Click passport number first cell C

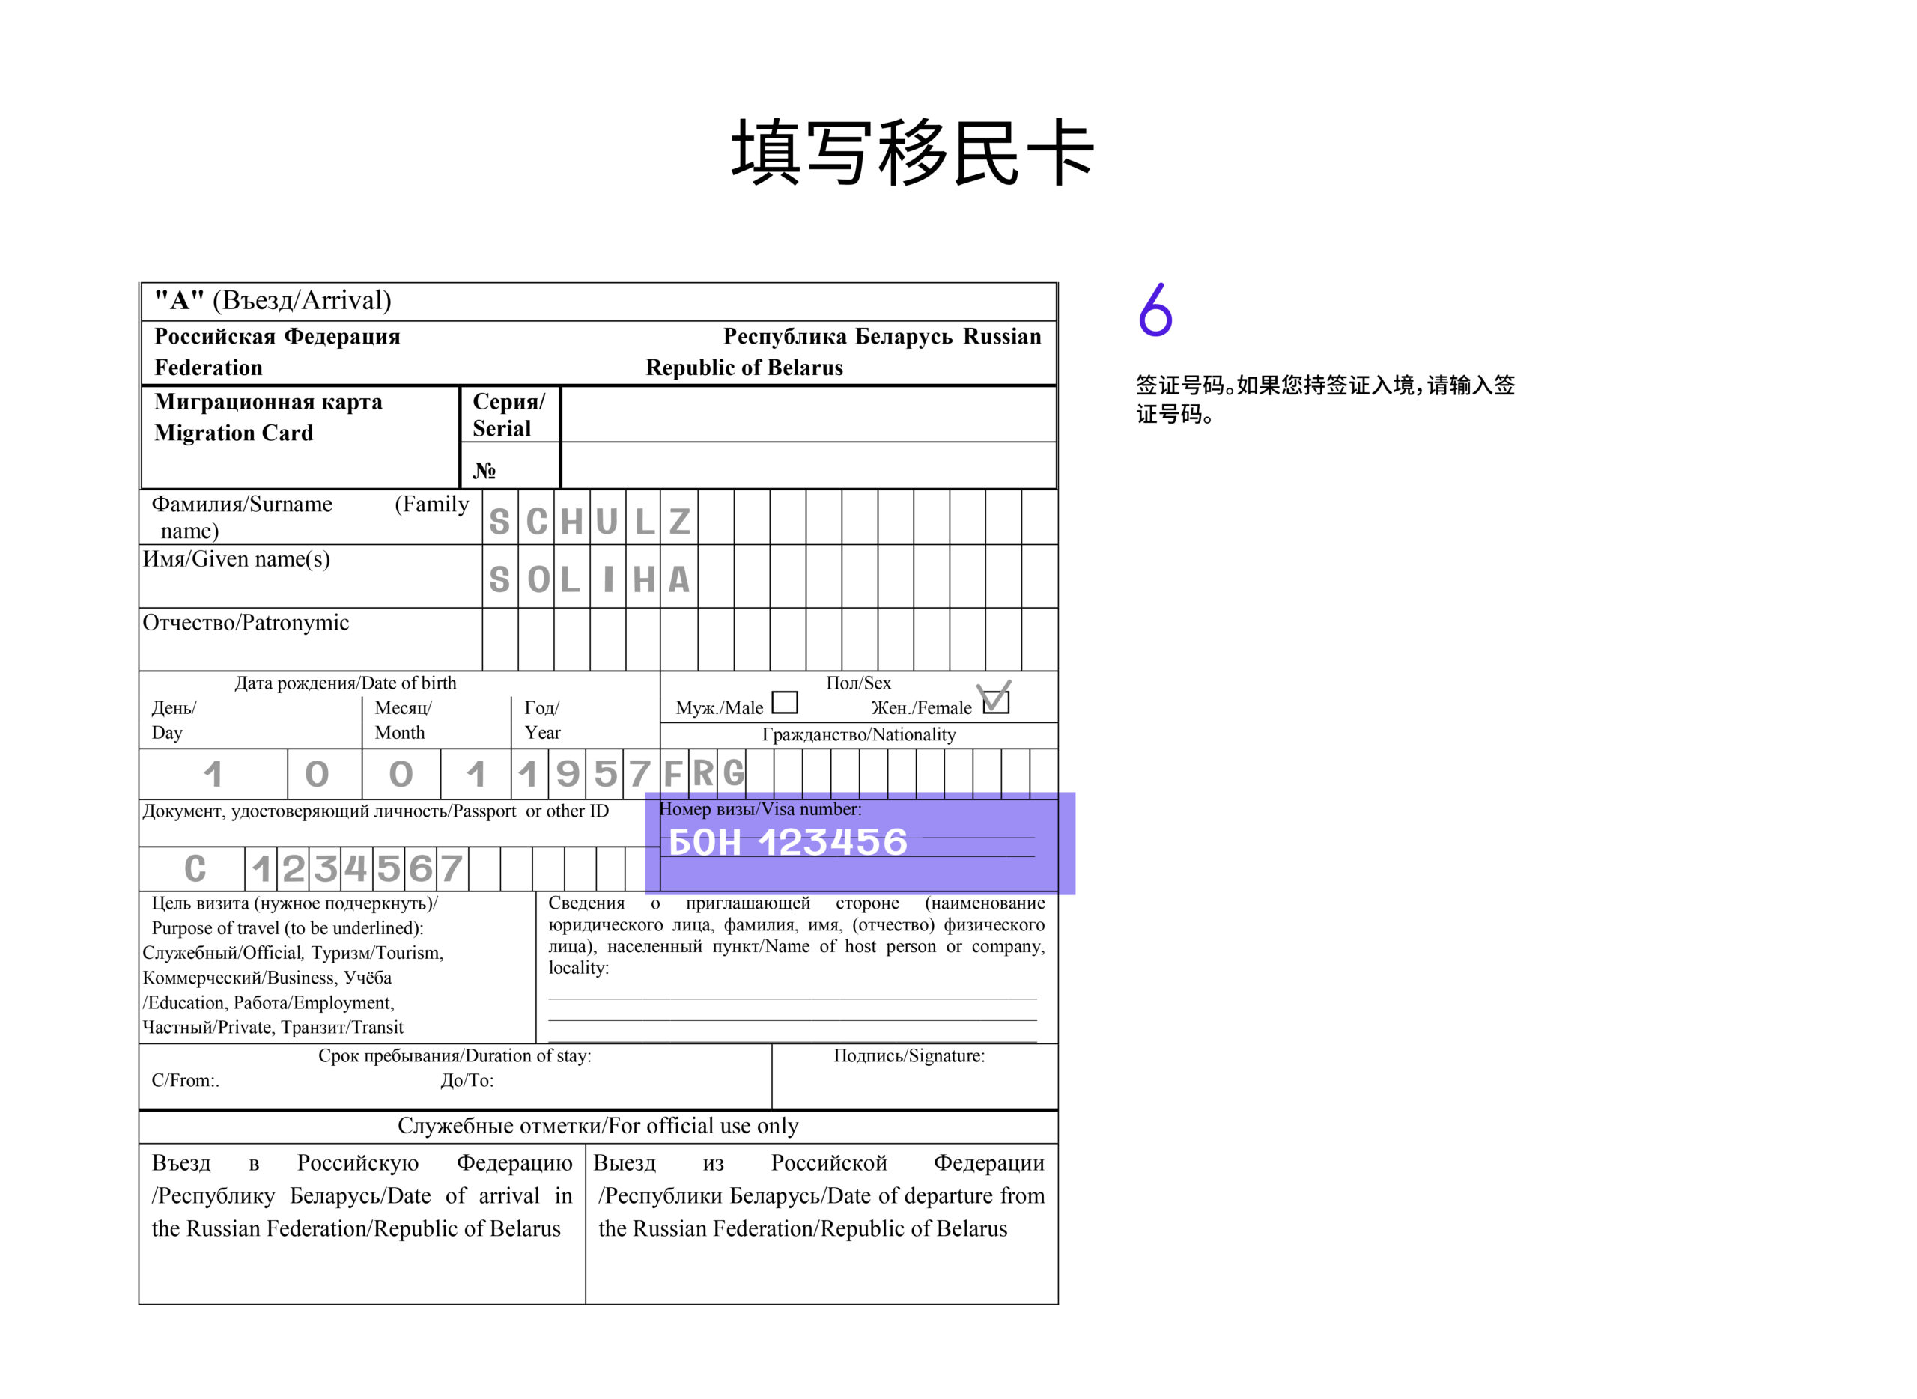click(194, 869)
